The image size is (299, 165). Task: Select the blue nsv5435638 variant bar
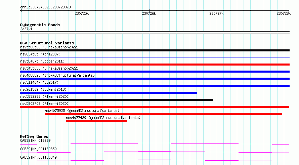(155, 72)
